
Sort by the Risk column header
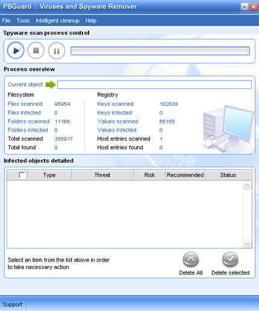pos(149,175)
